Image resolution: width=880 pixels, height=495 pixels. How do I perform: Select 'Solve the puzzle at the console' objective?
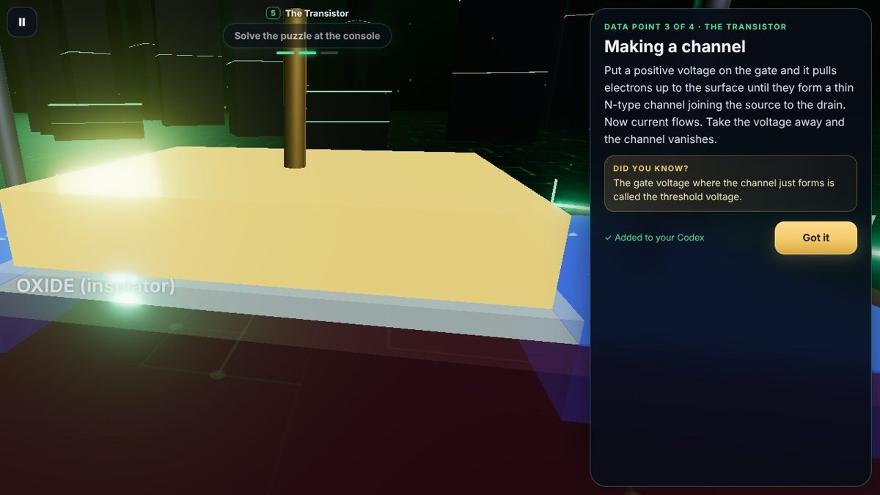[307, 36]
